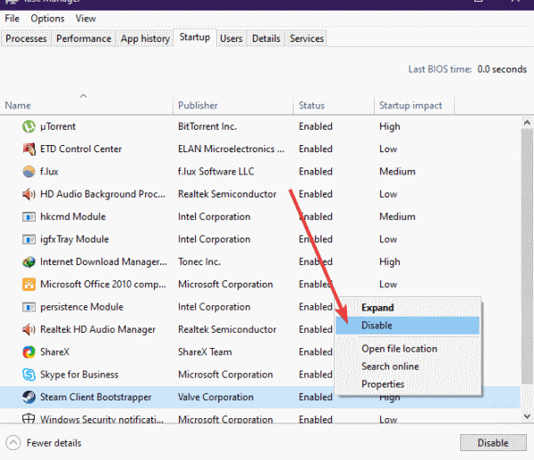
Task: Click the µTorrent app icon
Action: (x=29, y=126)
